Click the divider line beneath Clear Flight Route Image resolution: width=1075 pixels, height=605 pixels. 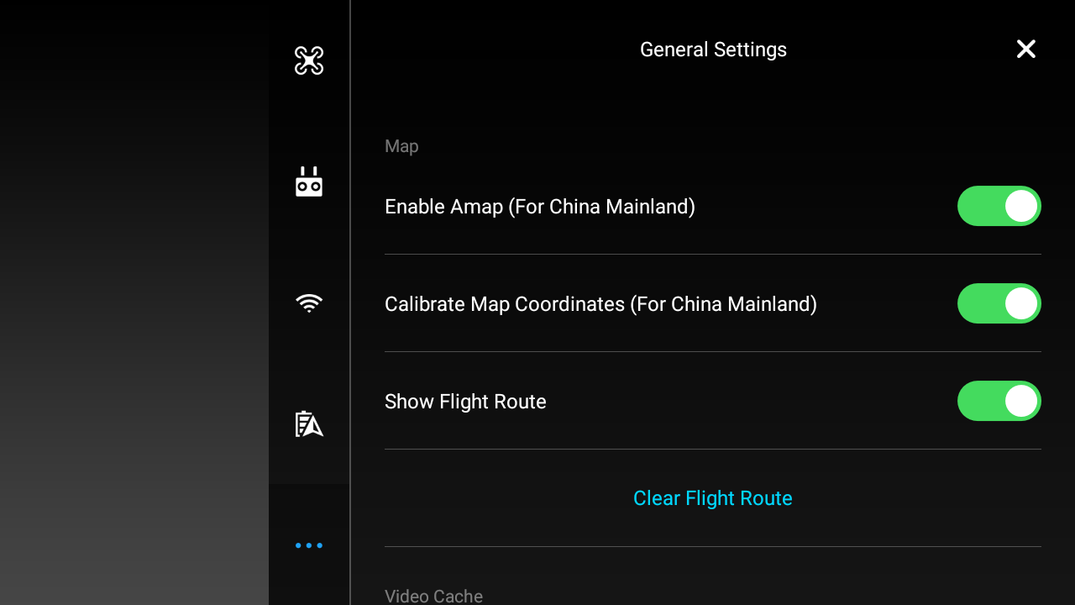713,546
